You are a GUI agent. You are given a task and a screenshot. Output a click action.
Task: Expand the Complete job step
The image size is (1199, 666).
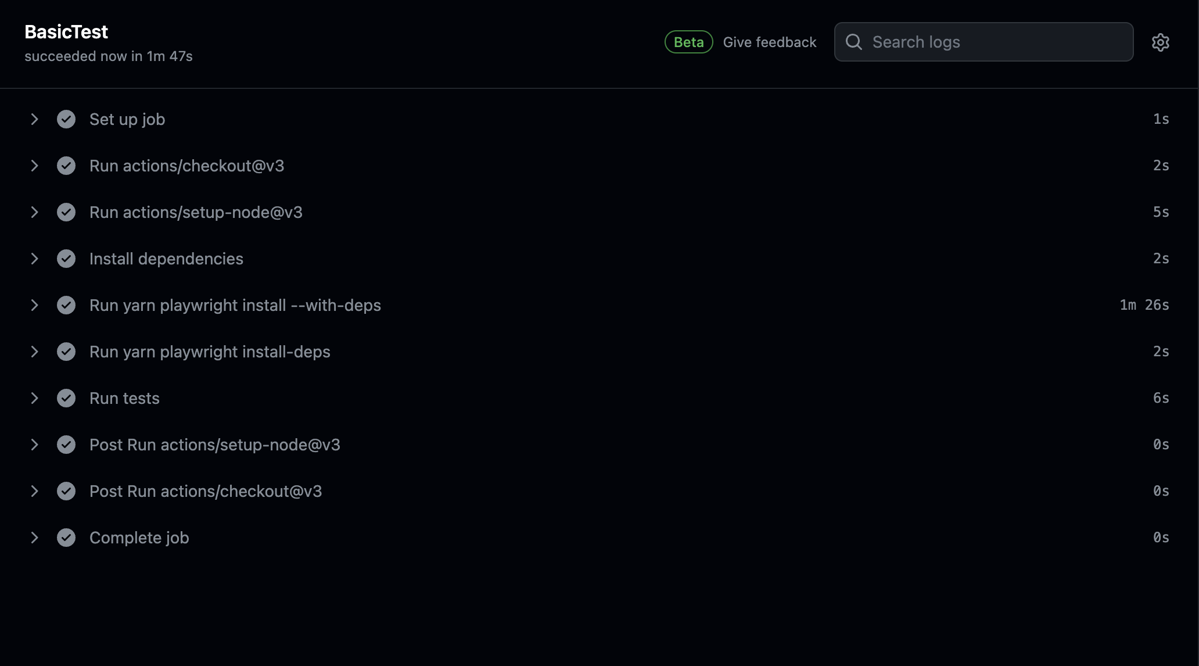coord(34,538)
